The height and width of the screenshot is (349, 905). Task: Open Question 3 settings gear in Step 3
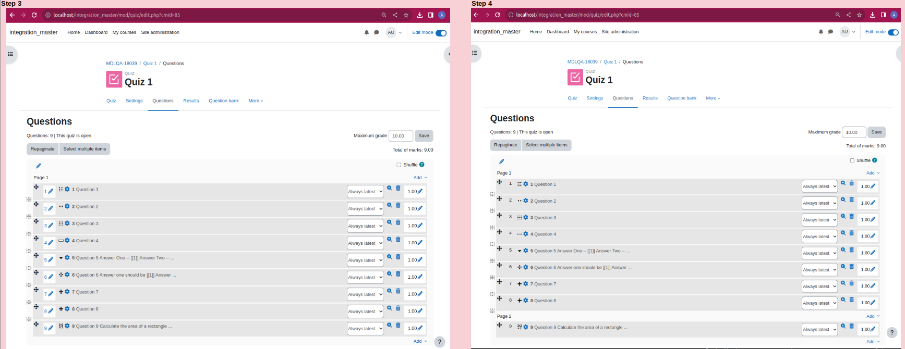pyautogui.click(x=67, y=223)
